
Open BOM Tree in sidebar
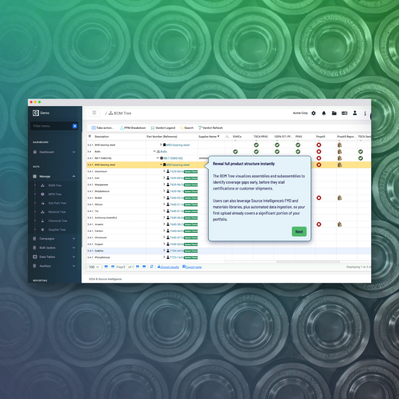[x=55, y=186]
